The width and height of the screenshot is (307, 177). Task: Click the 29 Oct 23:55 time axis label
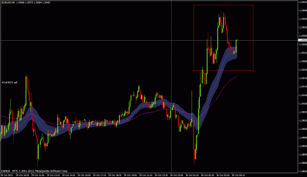[177, 175]
